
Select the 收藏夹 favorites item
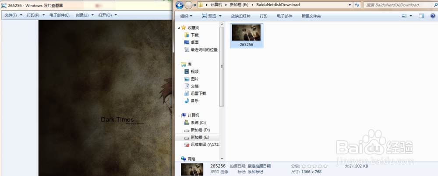pyautogui.click(x=193, y=28)
